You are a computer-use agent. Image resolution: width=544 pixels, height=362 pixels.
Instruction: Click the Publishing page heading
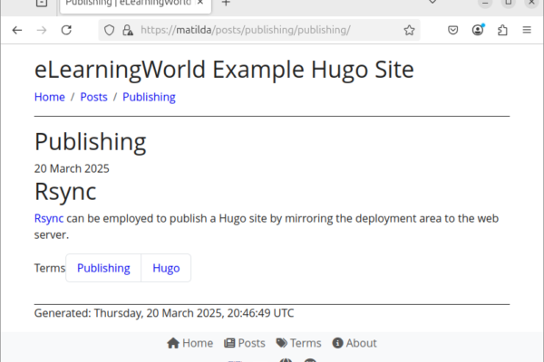90,142
